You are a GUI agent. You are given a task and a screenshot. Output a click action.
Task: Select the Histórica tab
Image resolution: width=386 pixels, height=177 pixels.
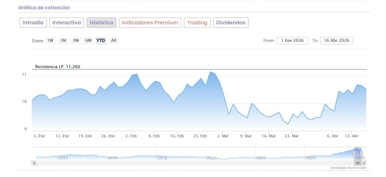click(x=101, y=23)
